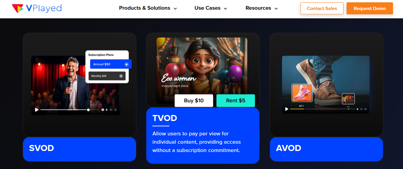Select the Annual $90 radio button
Image resolution: width=403 pixels, height=169 pixels.
point(126,64)
